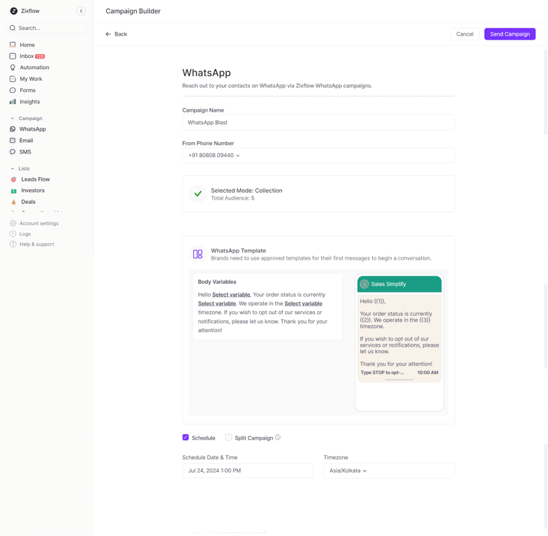548x536 pixels.
Task: Select variable after Hello
Action: tap(231, 295)
